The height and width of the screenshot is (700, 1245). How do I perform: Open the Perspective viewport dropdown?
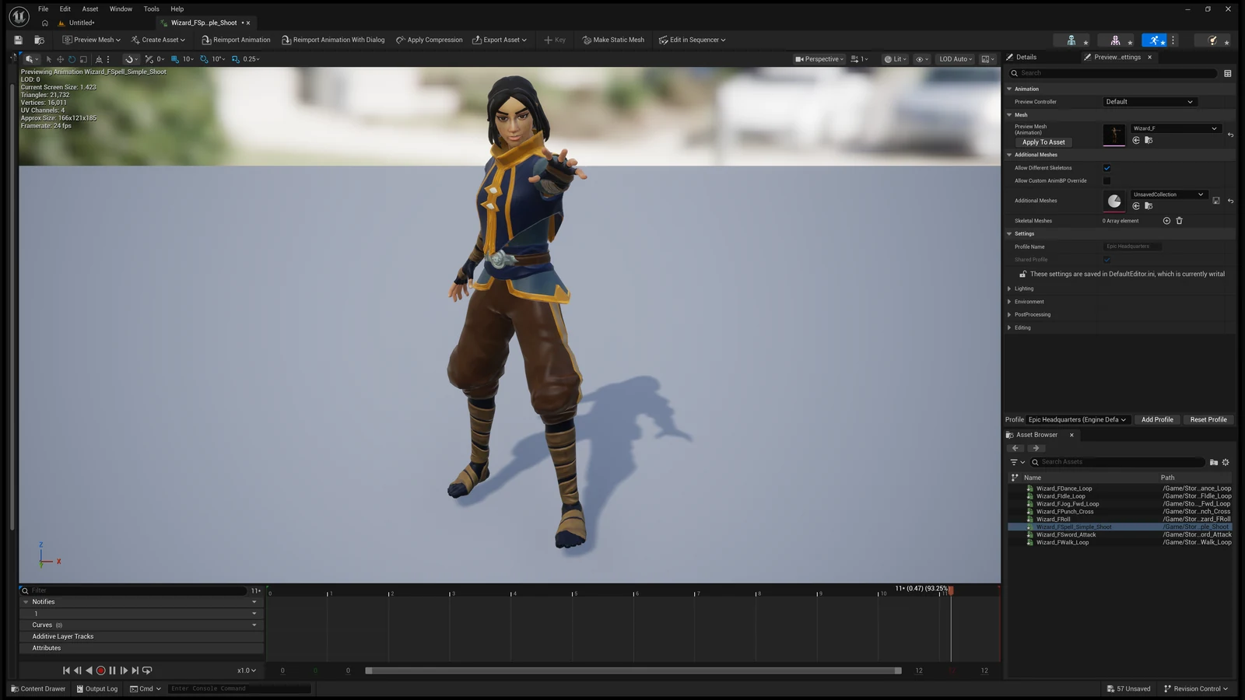(x=819, y=59)
